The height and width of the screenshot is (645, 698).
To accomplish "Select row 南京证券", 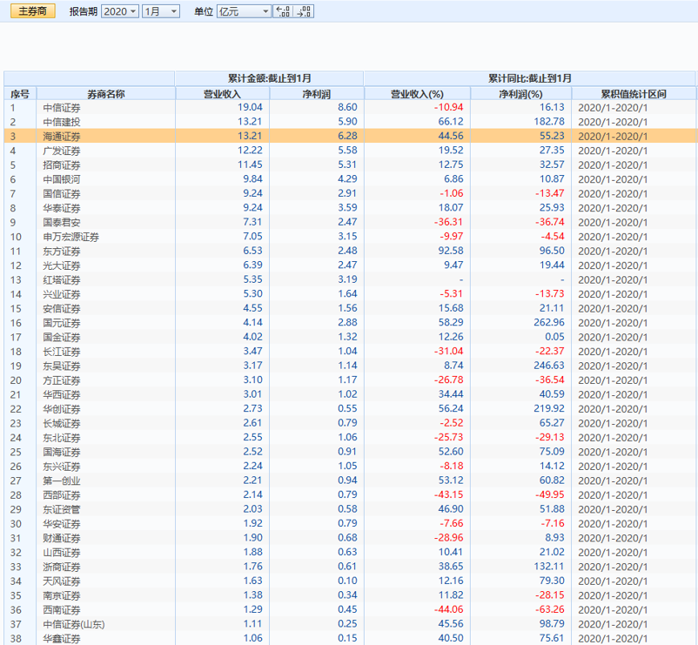I will tap(350, 595).
